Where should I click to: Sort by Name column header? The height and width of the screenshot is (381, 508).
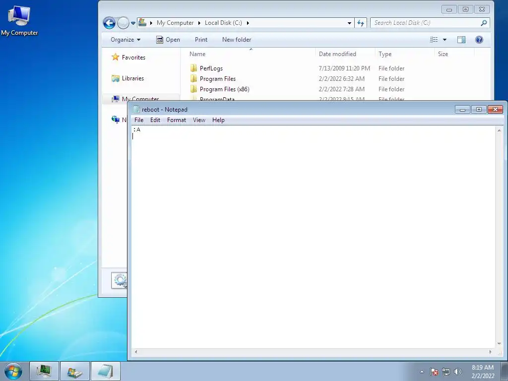coord(197,54)
